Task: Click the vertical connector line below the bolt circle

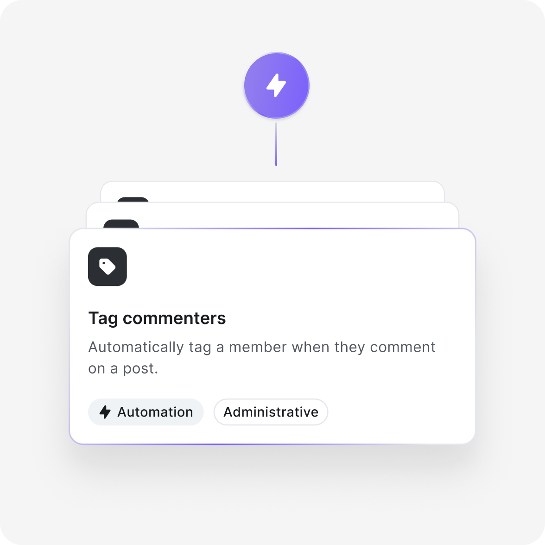Action: [x=276, y=144]
